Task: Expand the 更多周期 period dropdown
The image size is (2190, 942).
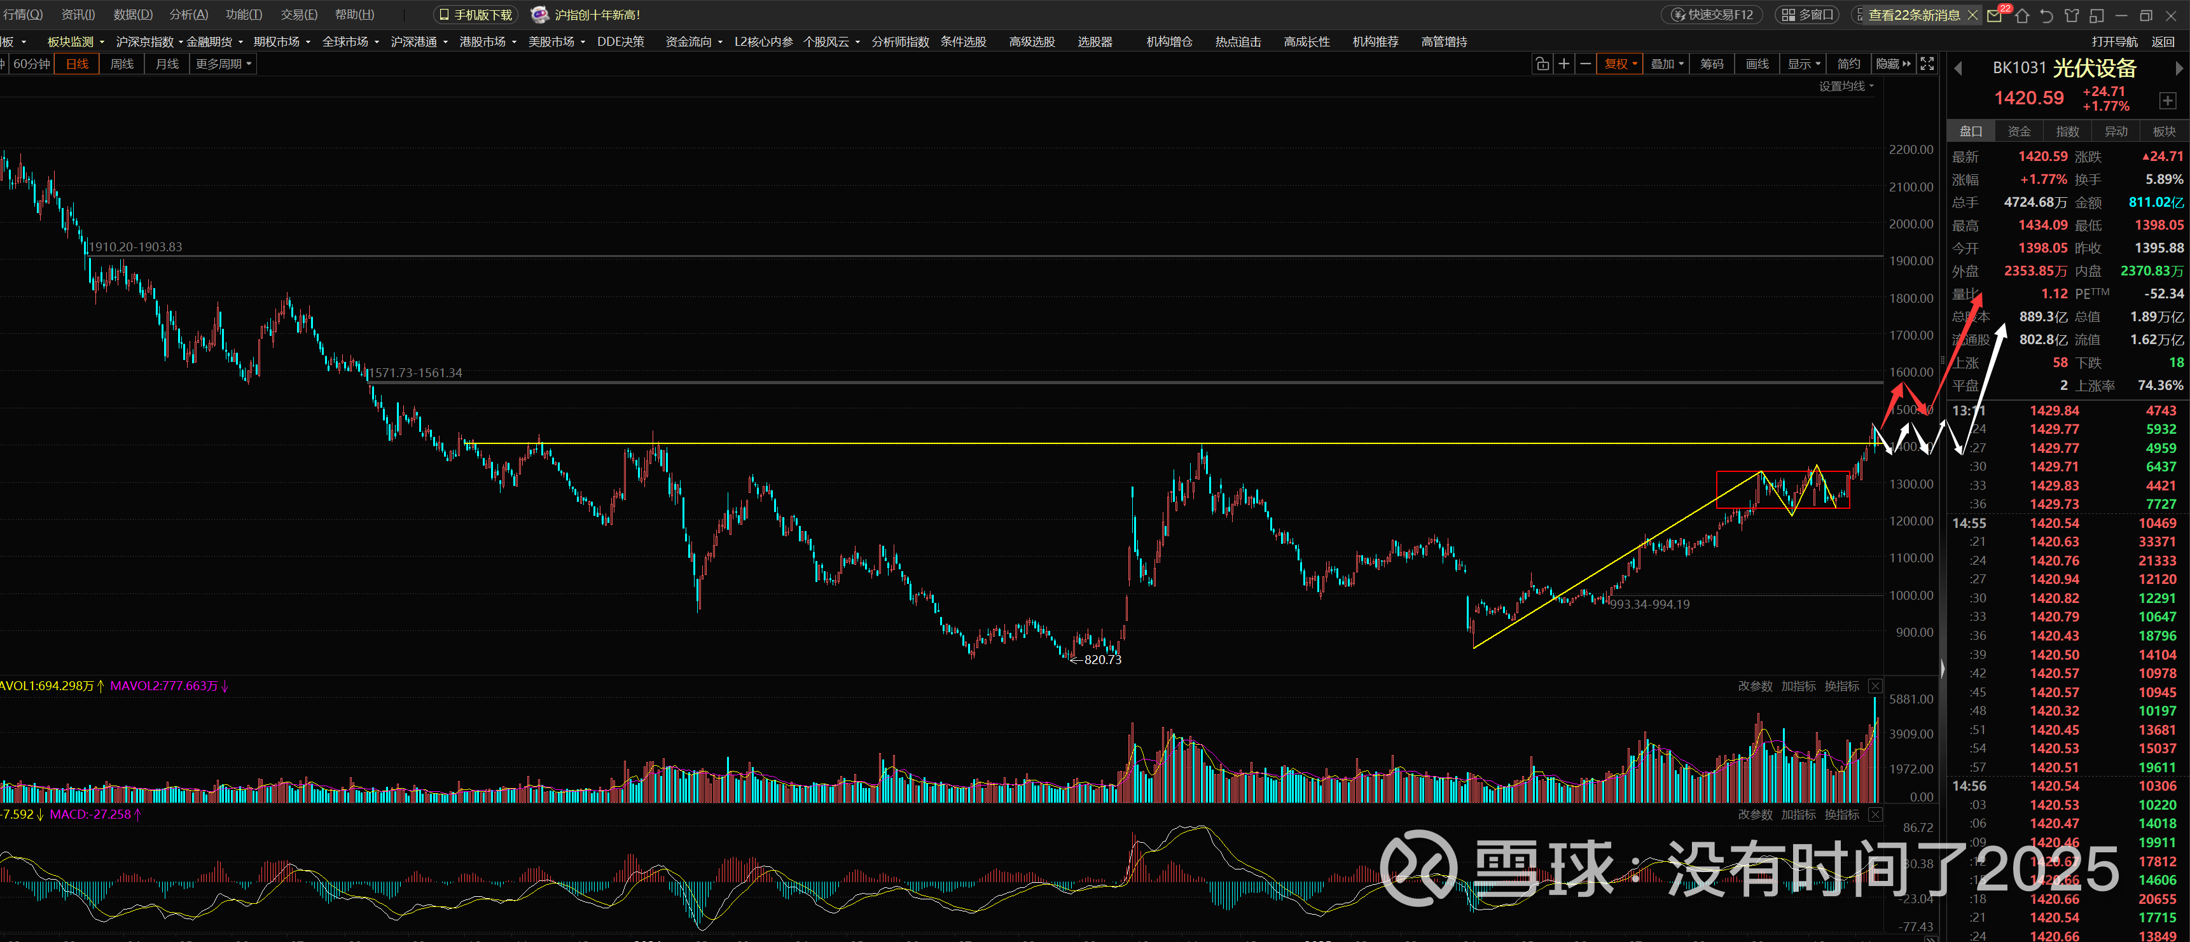Action: point(224,64)
